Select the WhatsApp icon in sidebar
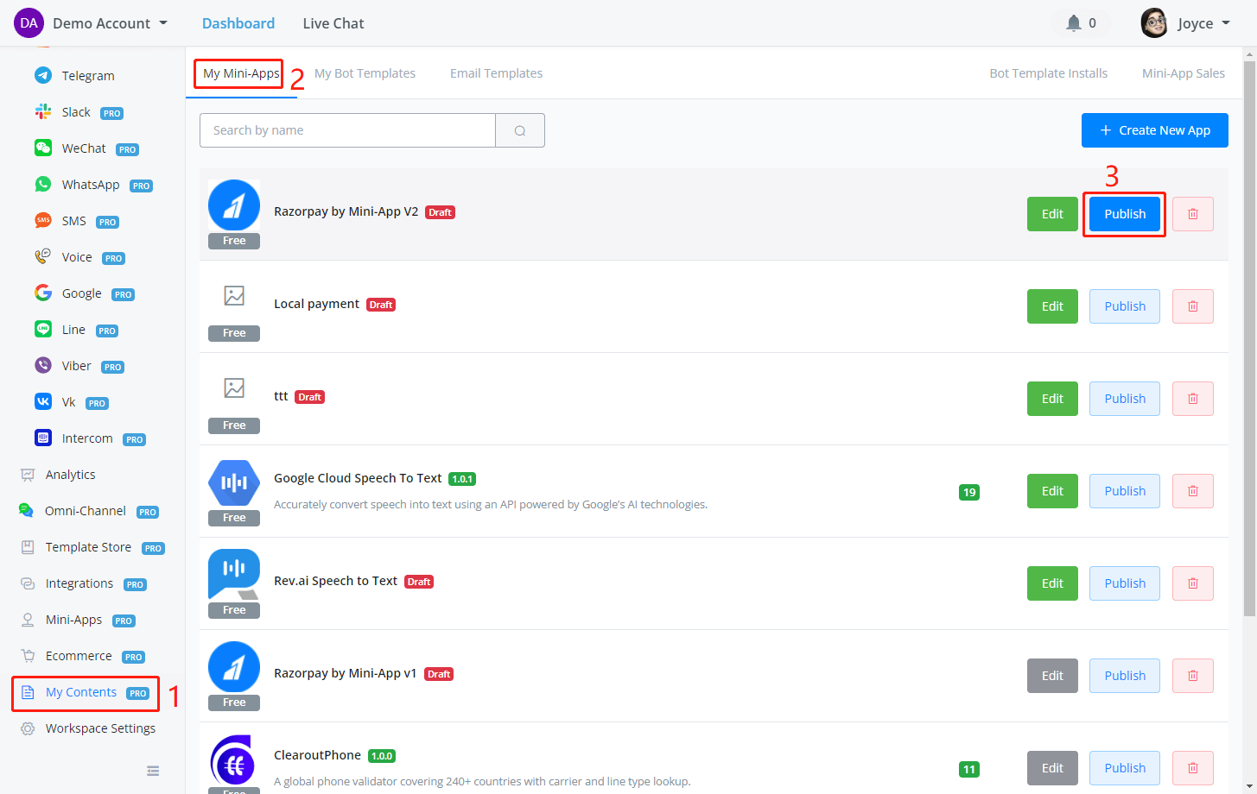 coord(43,184)
